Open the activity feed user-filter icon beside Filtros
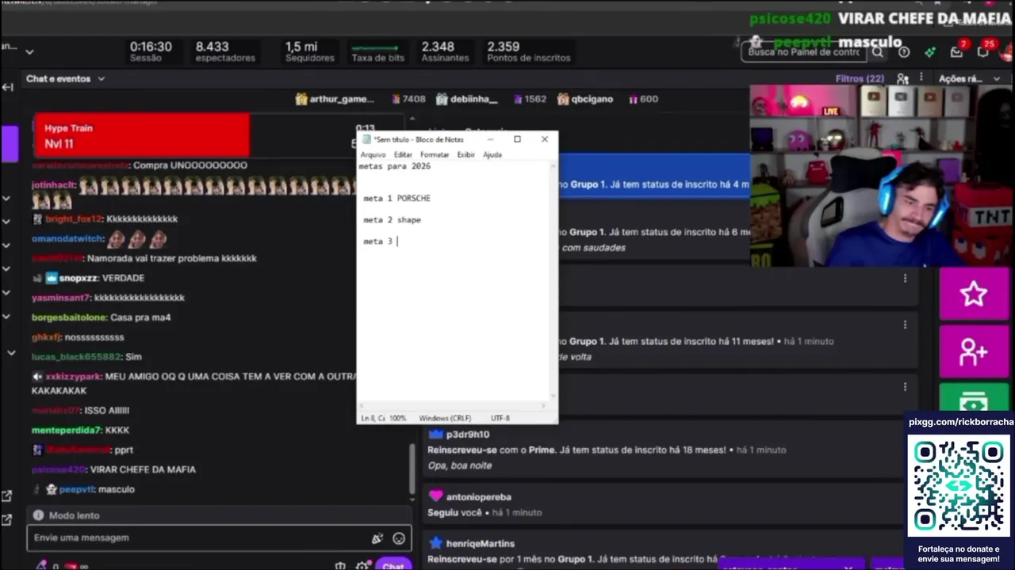Image resolution: width=1015 pixels, height=570 pixels. 902,78
